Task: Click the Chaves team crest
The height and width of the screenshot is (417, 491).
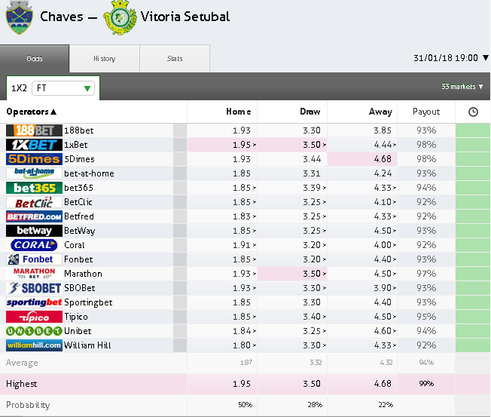Action: tap(19, 17)
